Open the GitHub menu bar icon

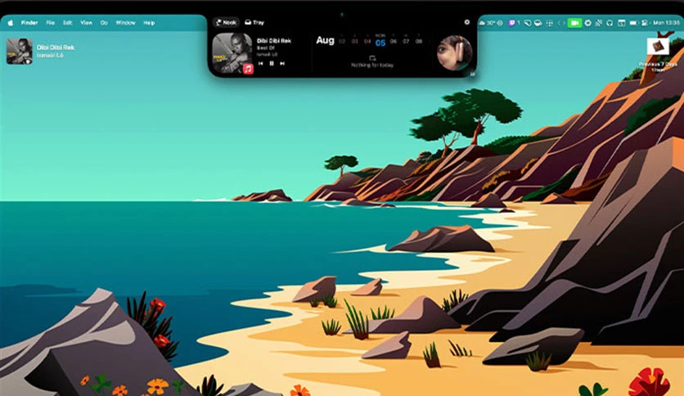tap(610, 23)
